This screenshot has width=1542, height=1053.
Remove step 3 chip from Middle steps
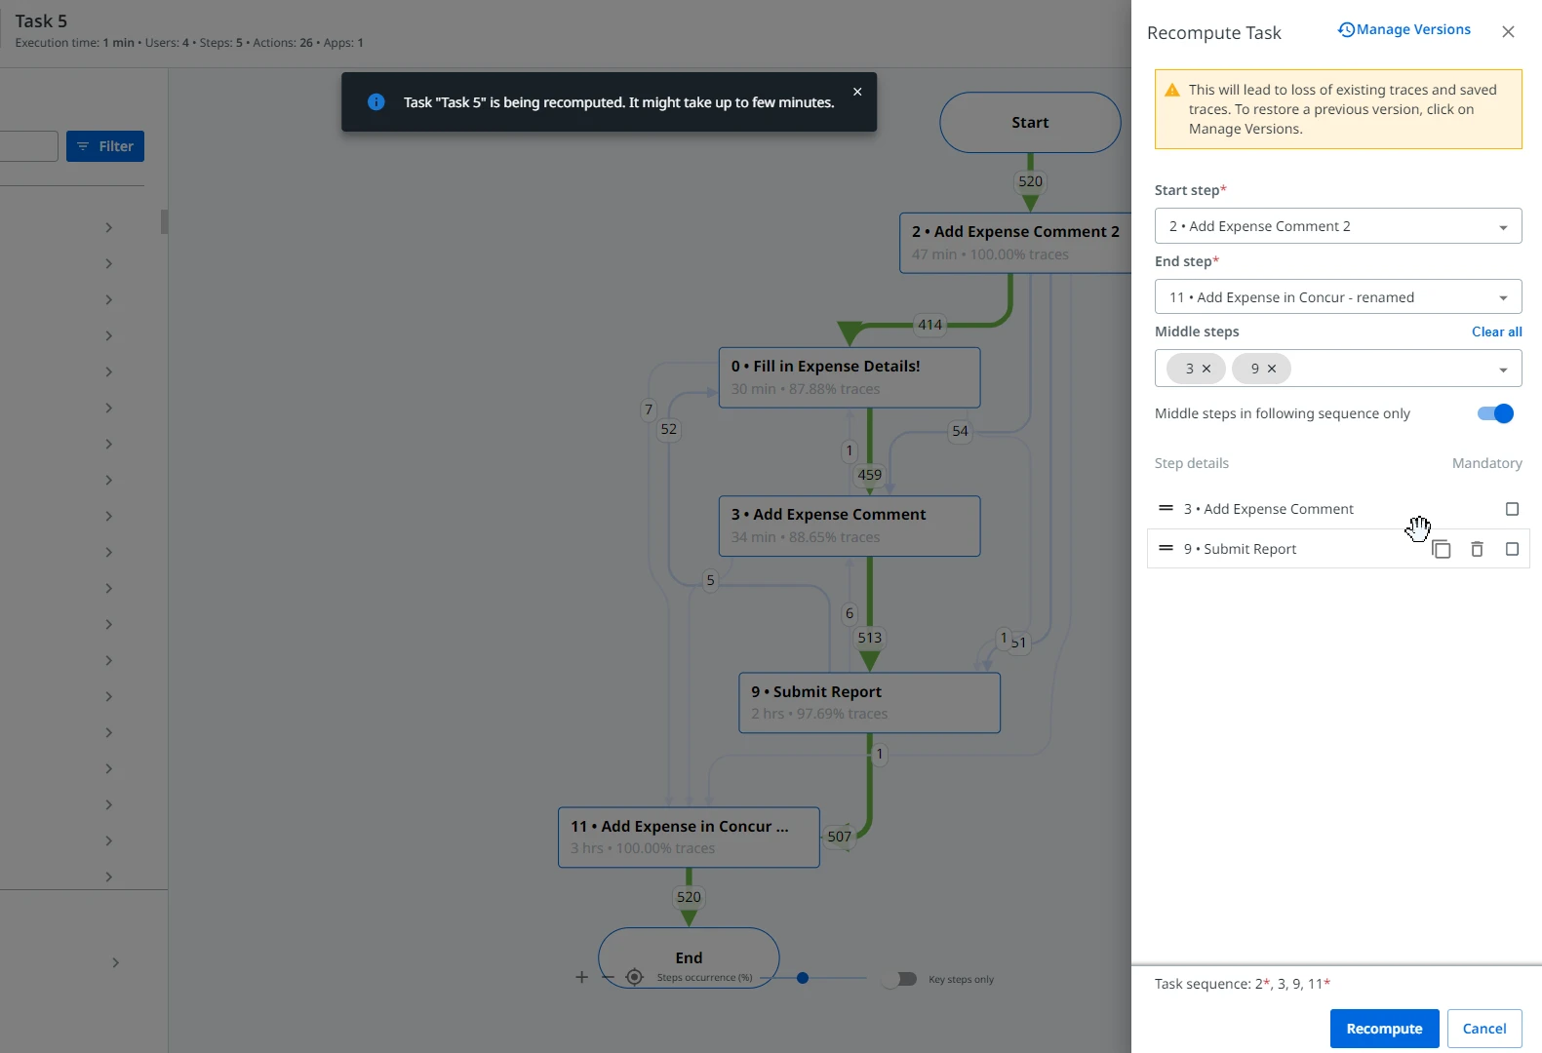pos(1206,369)
